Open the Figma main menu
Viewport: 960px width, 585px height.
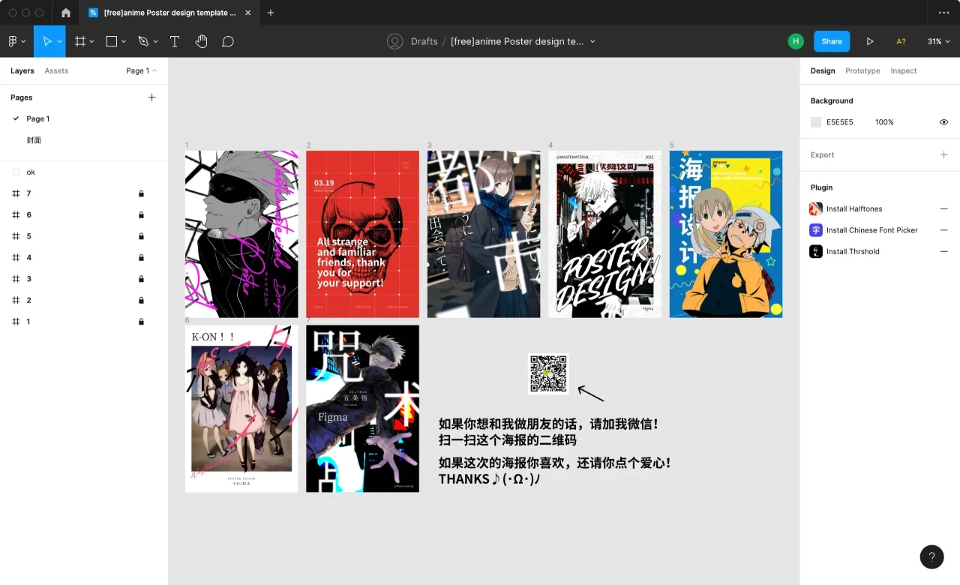[x=13, y=41]
